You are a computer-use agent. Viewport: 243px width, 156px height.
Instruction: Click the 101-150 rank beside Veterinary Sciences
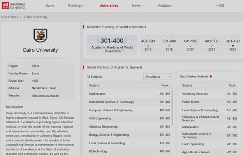tap(232, 94)
